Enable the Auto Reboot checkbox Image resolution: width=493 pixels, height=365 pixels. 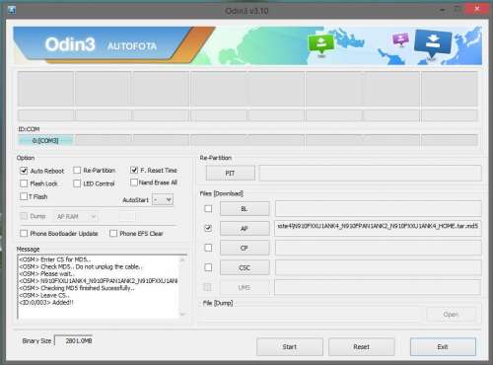coord(24,171)
